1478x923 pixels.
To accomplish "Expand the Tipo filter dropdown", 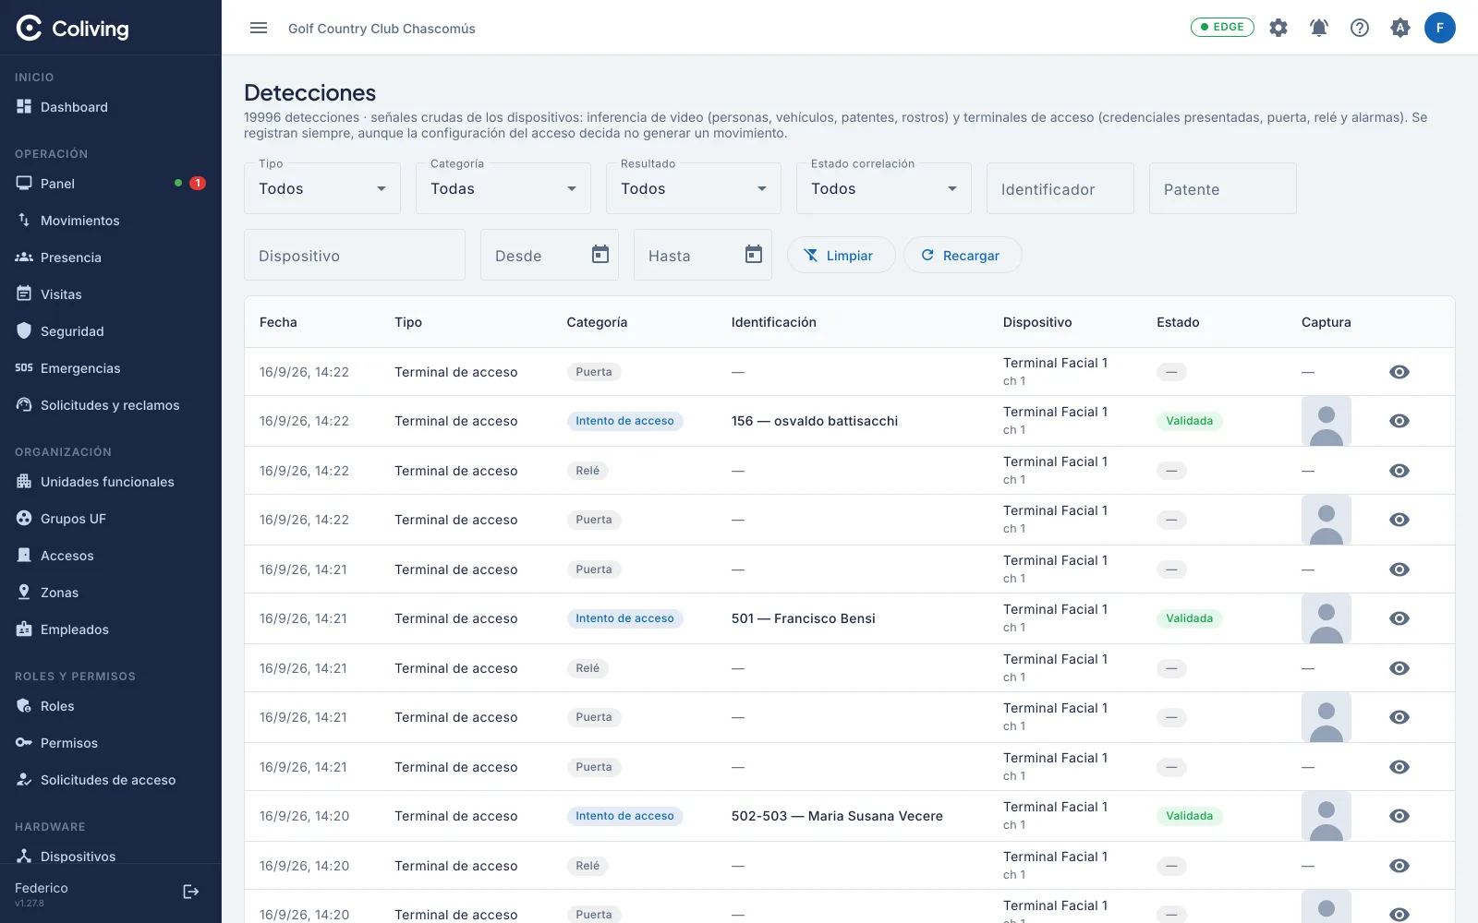I will (x=322, y=188).
